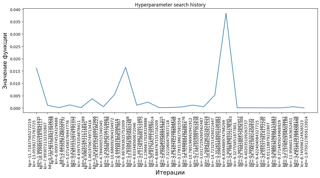Select the y-axis tick value 0.015
The width and height of the screenshot is (320, 178).
[x=15, y=71]
